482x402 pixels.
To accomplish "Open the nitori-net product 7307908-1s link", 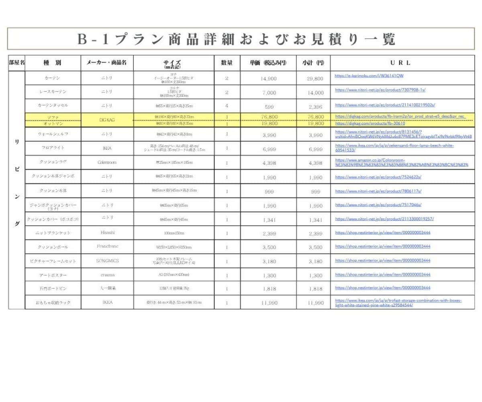I will click(380, 90).
